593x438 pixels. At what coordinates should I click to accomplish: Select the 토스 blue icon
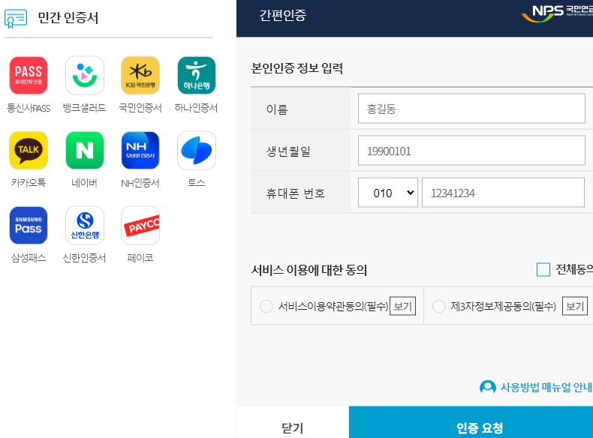(196, 150)
